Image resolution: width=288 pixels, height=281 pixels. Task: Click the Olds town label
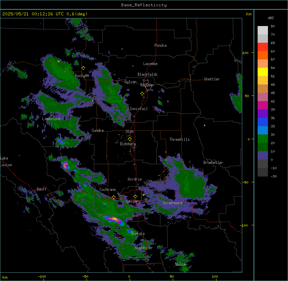pos(130,131)
